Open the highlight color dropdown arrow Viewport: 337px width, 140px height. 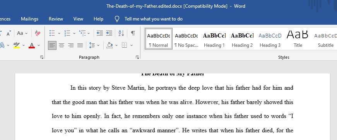[x=24, y=45]
